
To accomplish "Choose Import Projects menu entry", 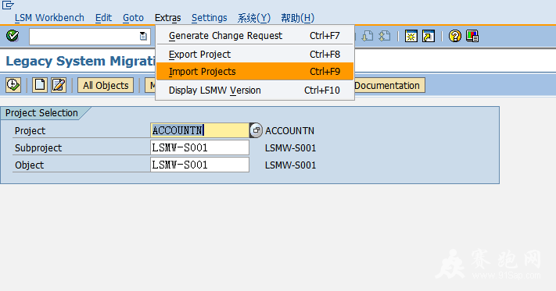I will [x=255, y=72].
